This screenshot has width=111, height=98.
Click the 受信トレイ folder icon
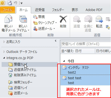click(10, 64)
